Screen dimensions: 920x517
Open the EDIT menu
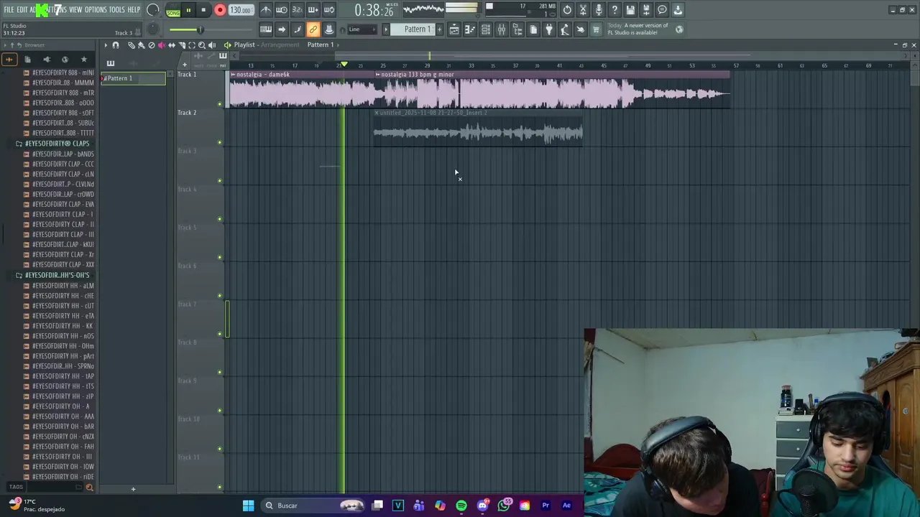click(x=22, y=10)
